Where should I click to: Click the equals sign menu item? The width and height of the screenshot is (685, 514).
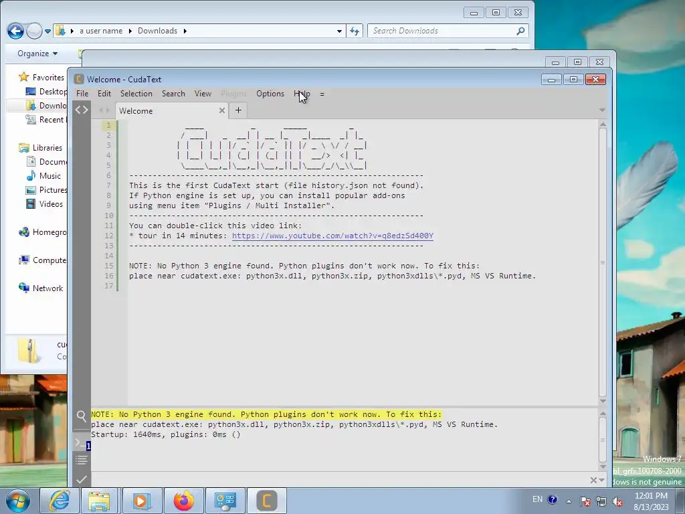[x=322, y=94]
